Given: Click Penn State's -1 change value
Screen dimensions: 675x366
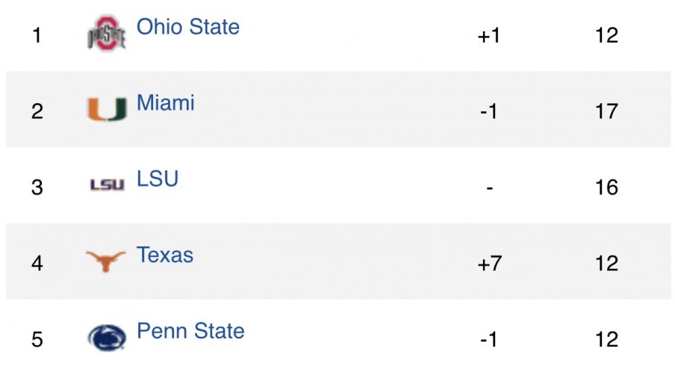Looking at the screenshot, I should (x=489, y=340).
